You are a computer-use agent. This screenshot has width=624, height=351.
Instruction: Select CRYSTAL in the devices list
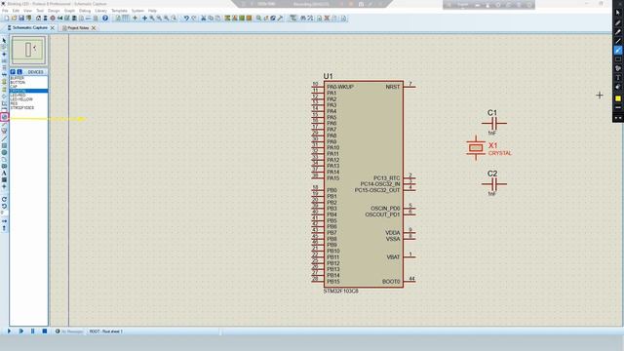[x=28, y=91]
